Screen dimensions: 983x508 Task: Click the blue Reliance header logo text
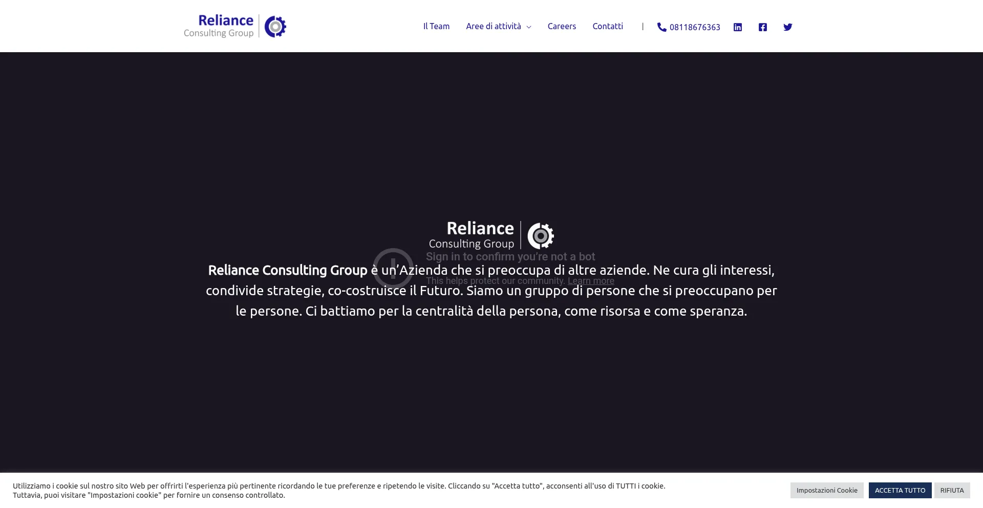[225, 21]
